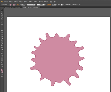Select the Slice tool
Screen dimensions: 111x92
pos(2,62)
